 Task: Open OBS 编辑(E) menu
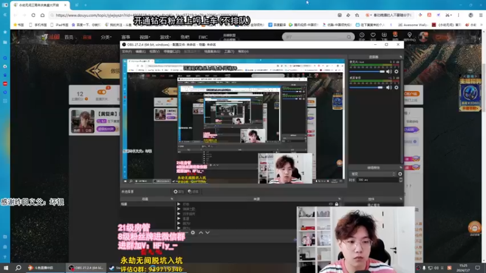tap(140, 52)
